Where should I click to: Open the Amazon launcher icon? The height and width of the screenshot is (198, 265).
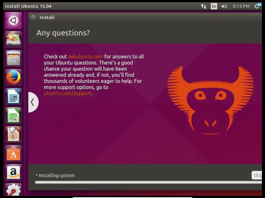[13, 172]
